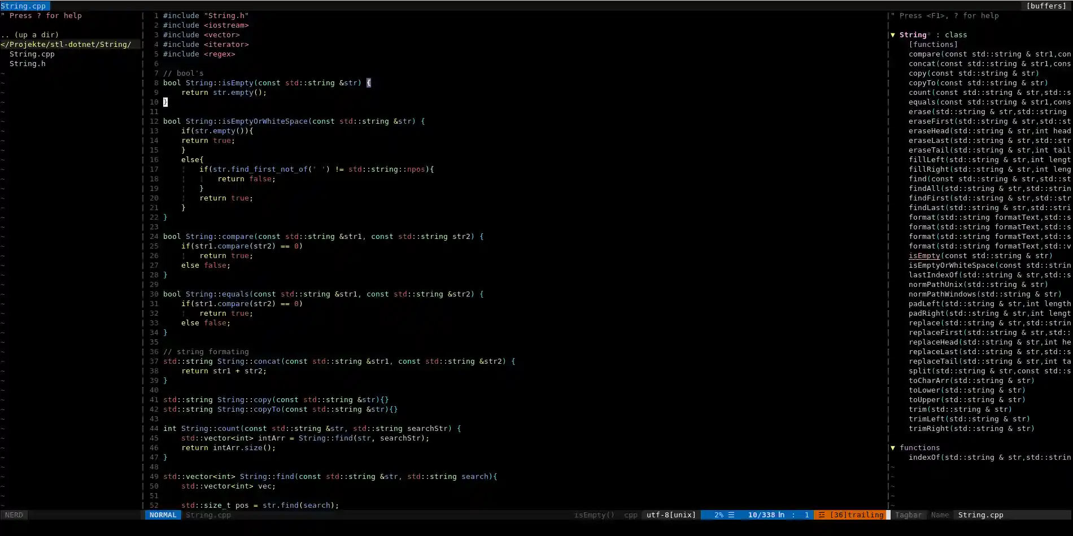Image resolution: width=1073 pixels, height=536 pixels.
Task: Select the stl-dotnet/String directory node
Action: pos(67,45)
